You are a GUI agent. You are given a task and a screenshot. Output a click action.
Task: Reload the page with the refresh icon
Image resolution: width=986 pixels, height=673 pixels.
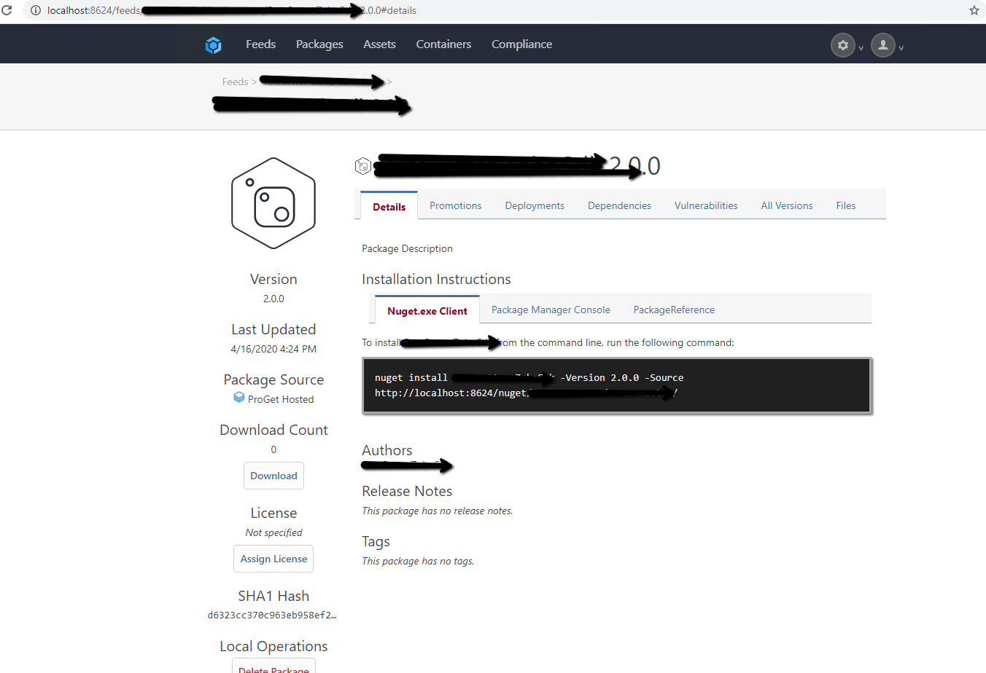pyautogui.click(x=7, y=10)
